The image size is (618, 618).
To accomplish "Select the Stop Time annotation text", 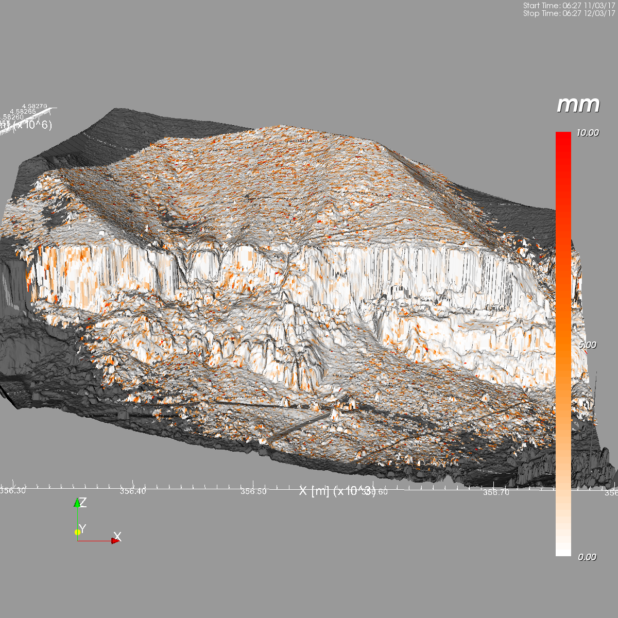I will click(569, 13).
